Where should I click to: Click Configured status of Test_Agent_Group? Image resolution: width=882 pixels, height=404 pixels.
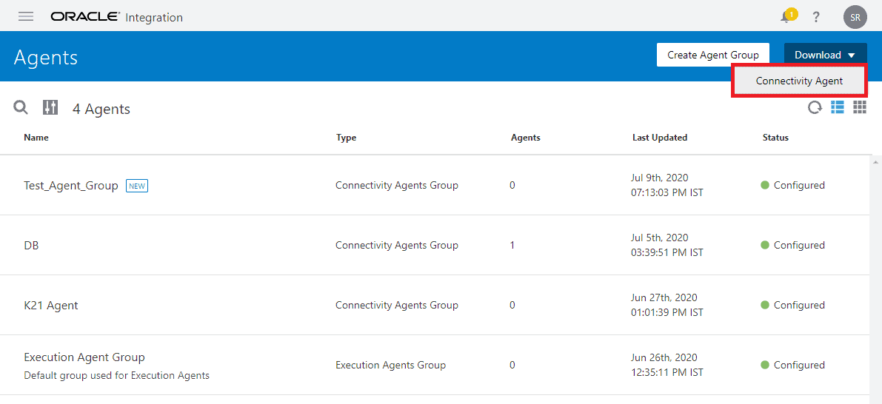[792, 186]
